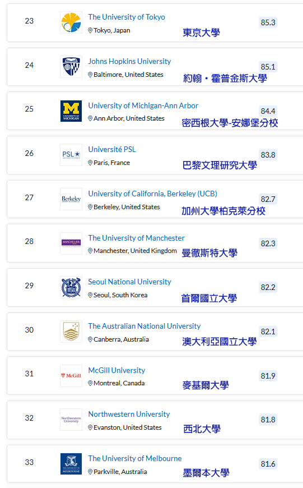Open the University of Michigan logo
The width and height of the screenshot is (303, 488).
click(71, 111)
